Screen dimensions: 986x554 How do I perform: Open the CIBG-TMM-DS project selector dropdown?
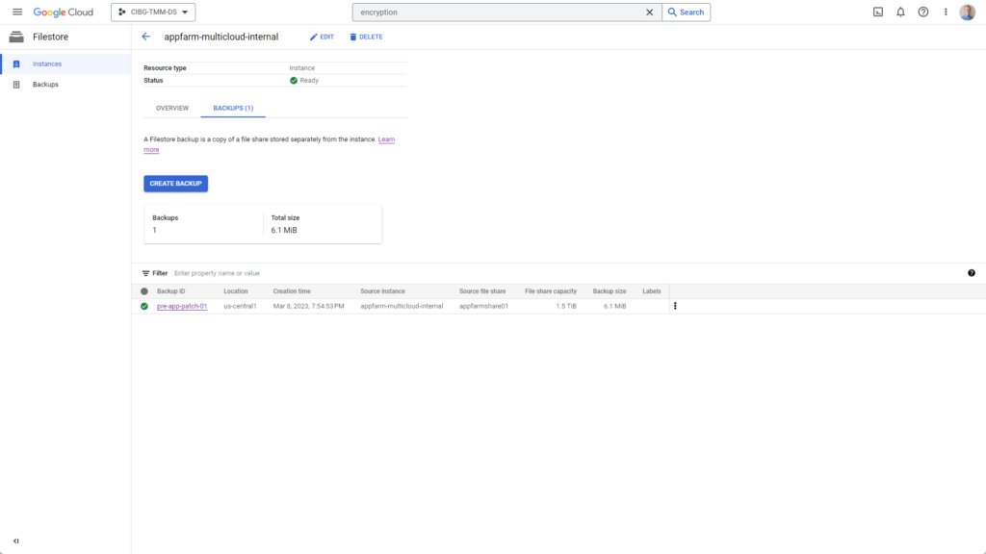[153, 13]
